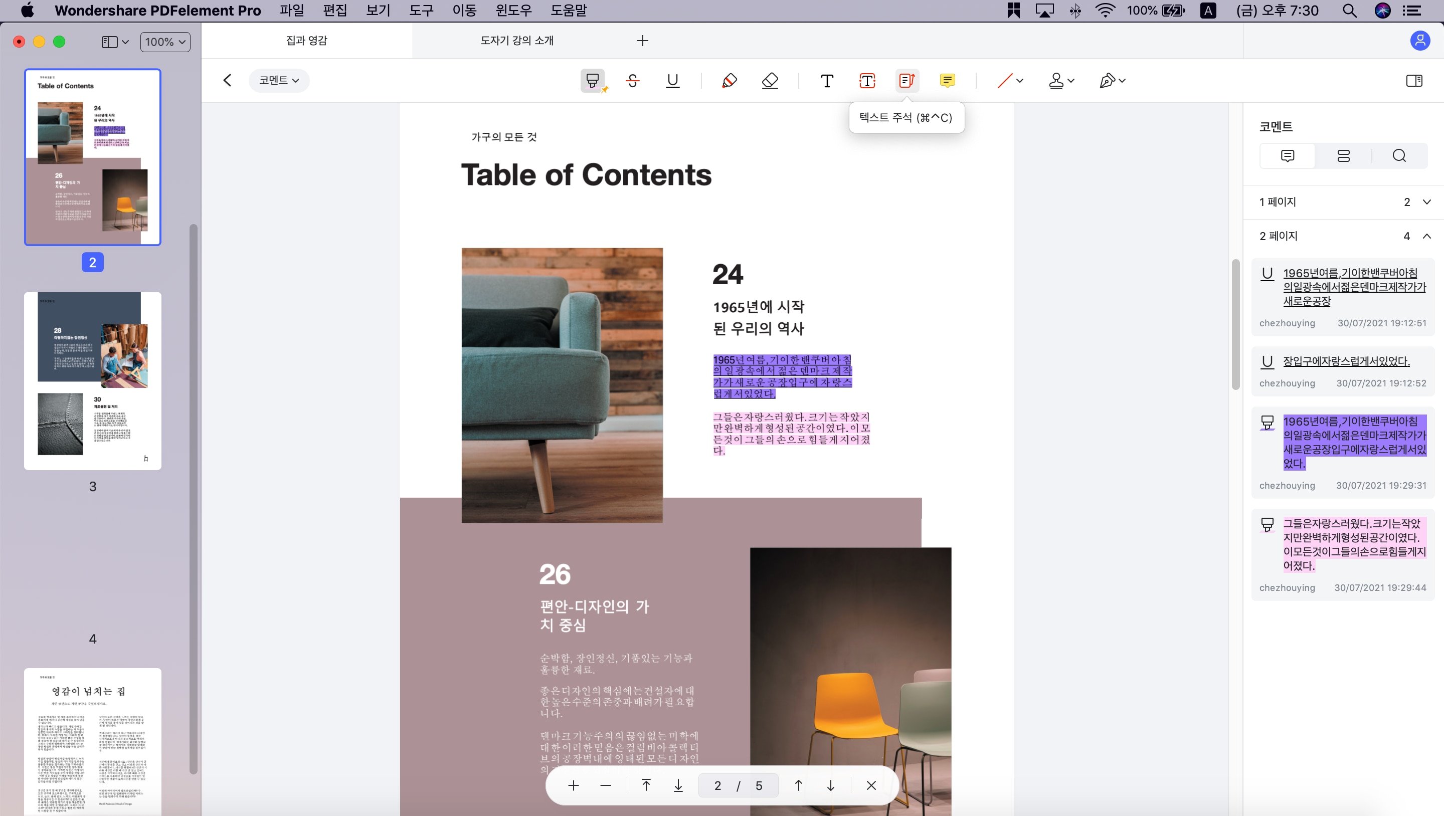Select the Highlight tool
Viewport: 1444px width, 816px height.
[592, 81]
